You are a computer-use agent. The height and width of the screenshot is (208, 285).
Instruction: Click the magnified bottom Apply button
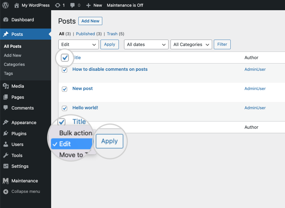coord(110,141)
